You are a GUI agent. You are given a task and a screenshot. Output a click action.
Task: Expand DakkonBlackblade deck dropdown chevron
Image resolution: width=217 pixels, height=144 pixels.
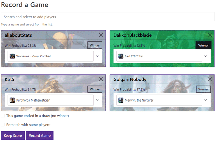tap(206, 56)
